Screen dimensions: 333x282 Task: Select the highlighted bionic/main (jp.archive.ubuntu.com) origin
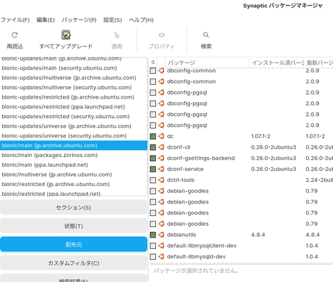coord(74,145)
